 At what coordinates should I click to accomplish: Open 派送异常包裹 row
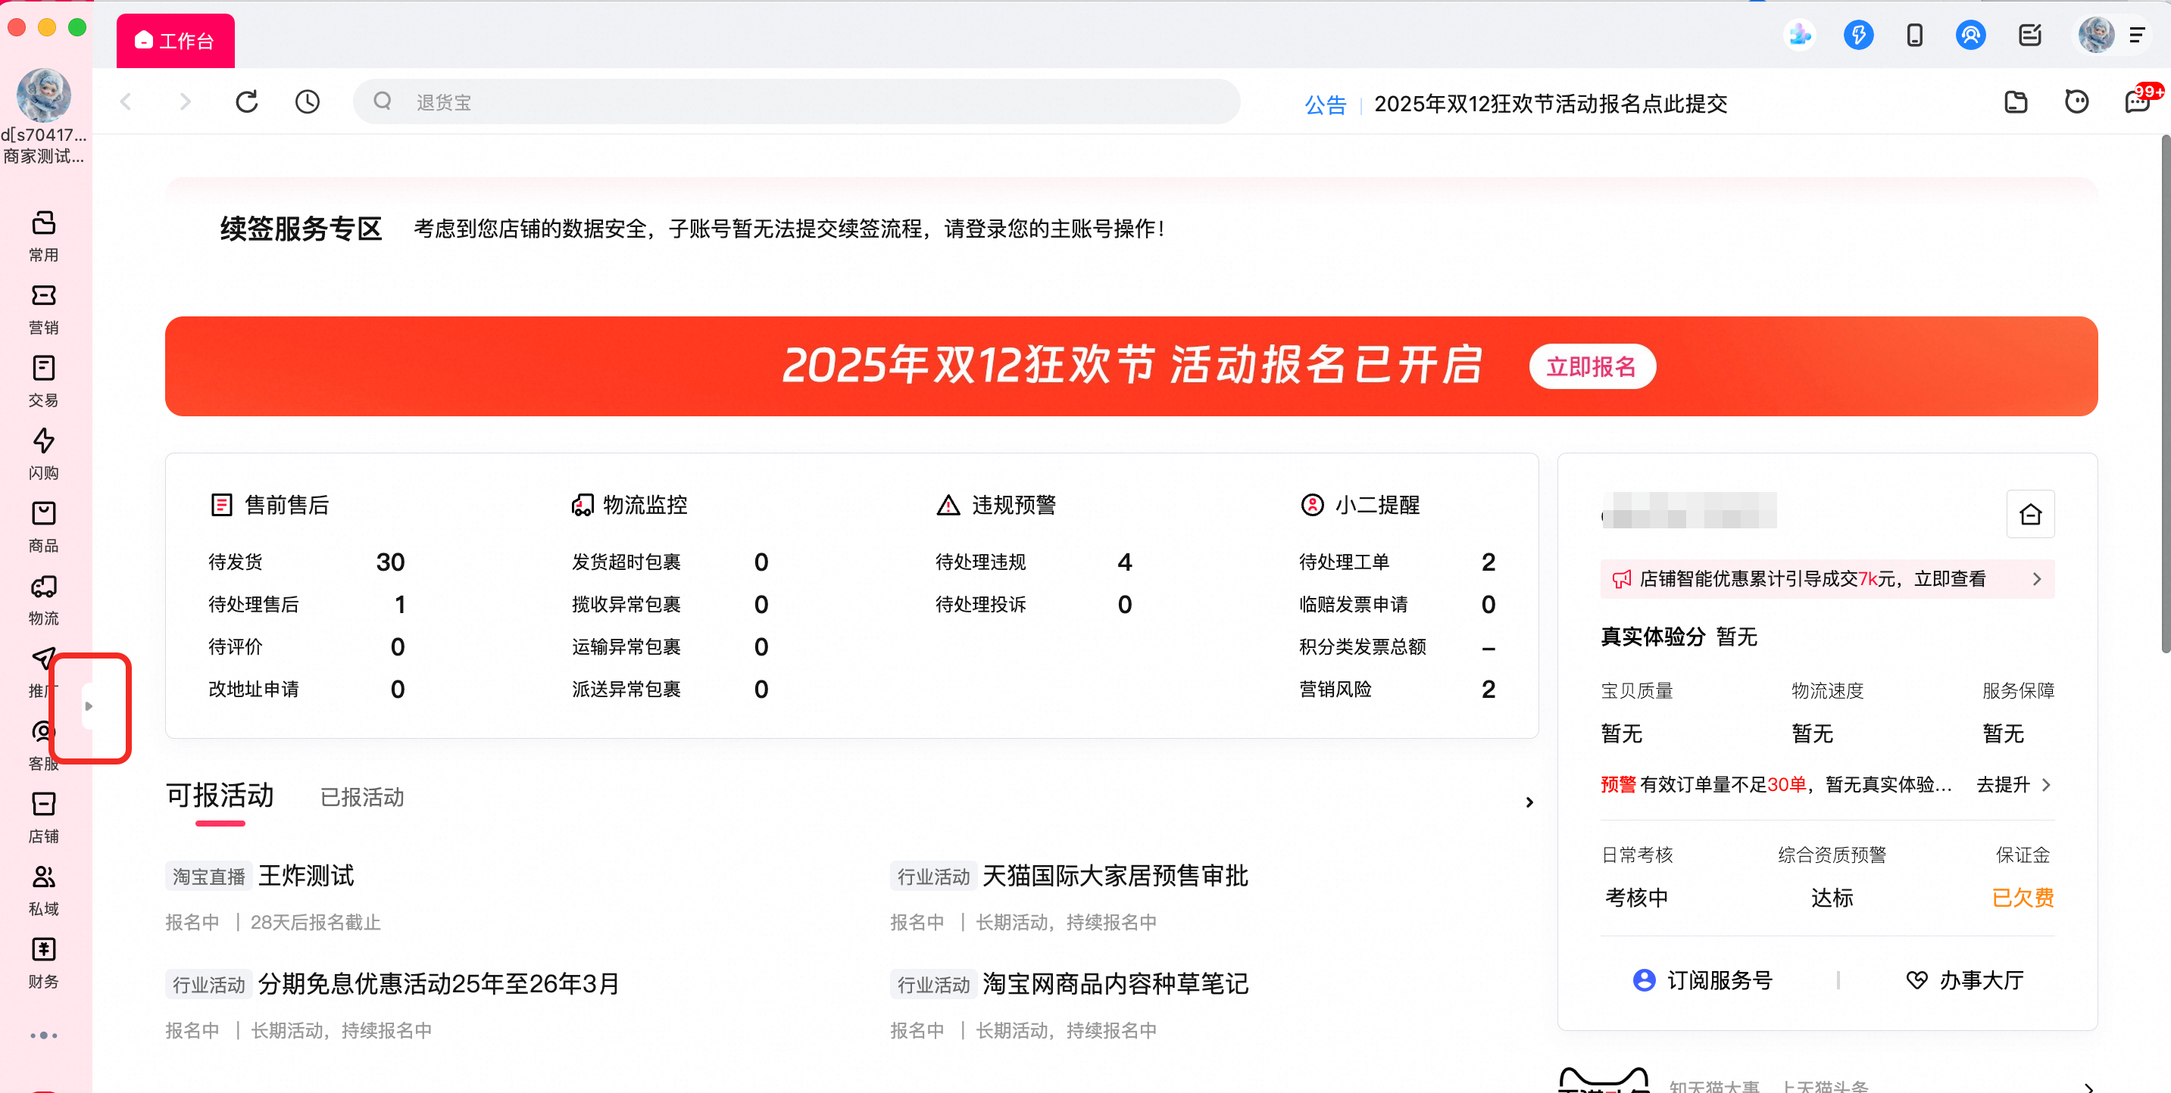pyautogui.click(x=669, y=689)
